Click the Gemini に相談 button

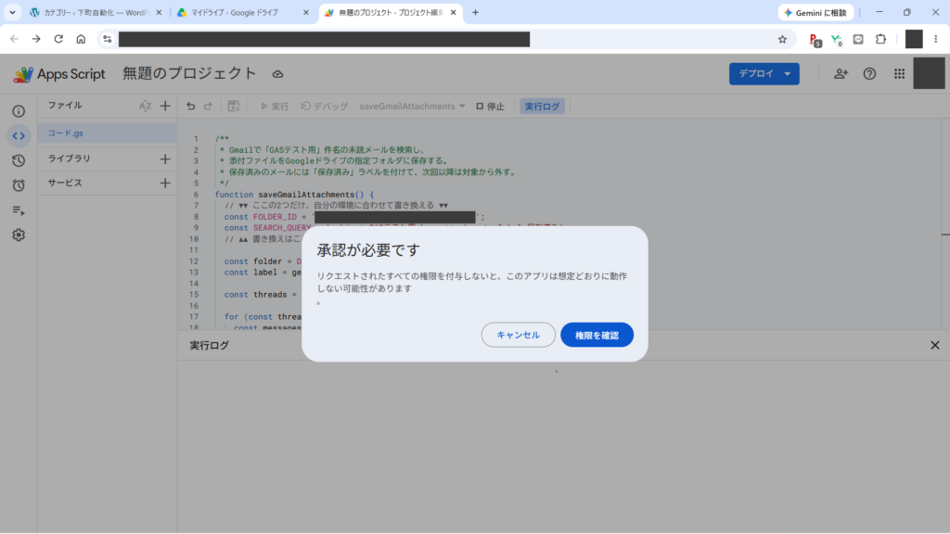click(815, 12)
